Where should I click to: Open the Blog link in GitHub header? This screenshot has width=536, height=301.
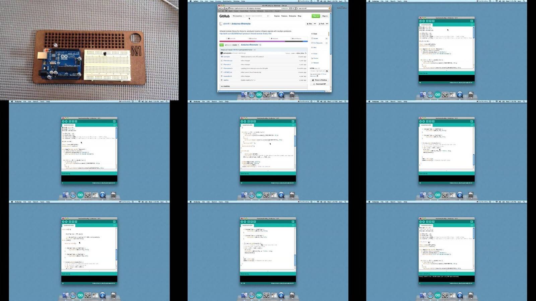pos(299,16)
